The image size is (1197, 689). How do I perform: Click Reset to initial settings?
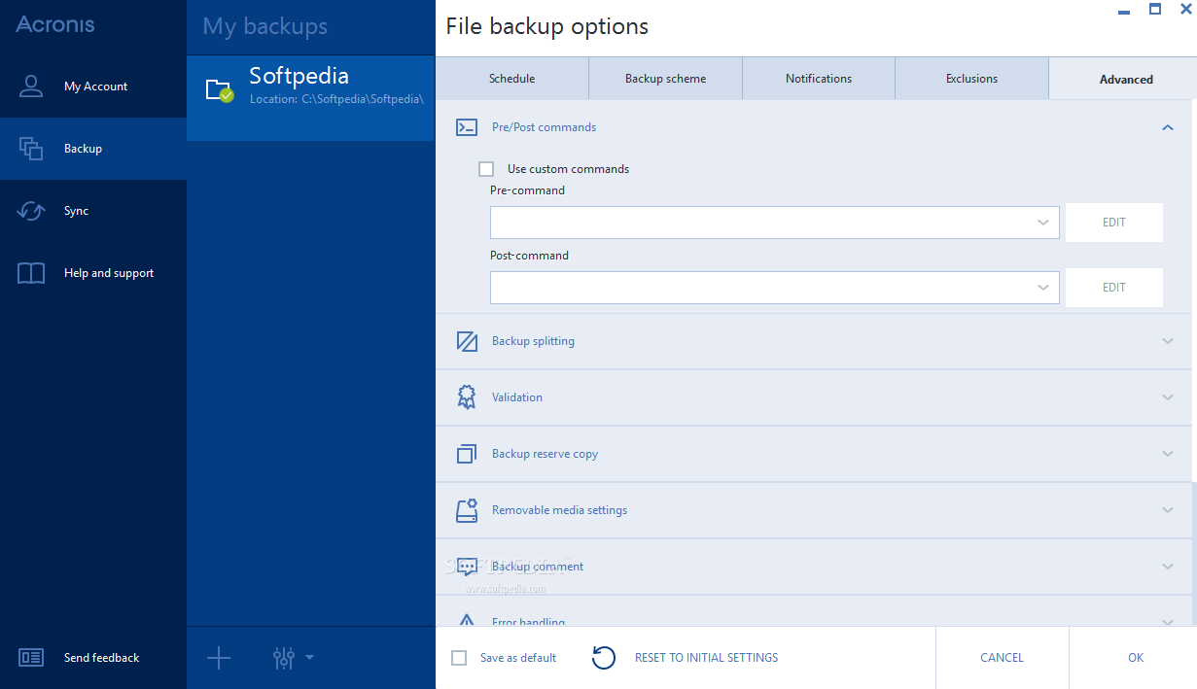[706, 658]
